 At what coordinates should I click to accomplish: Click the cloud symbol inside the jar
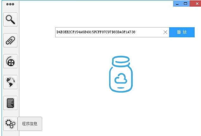point(120,78)
